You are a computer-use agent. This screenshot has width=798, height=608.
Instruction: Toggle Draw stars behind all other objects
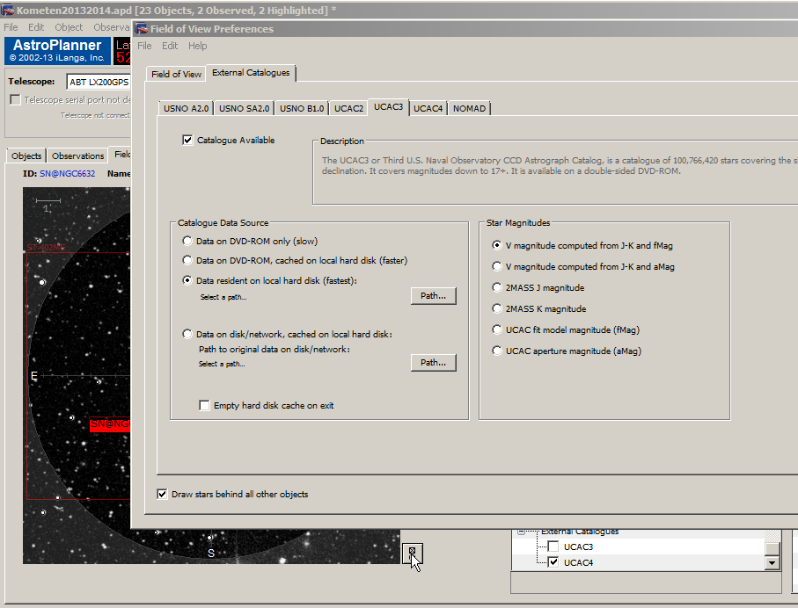(162, 494)
